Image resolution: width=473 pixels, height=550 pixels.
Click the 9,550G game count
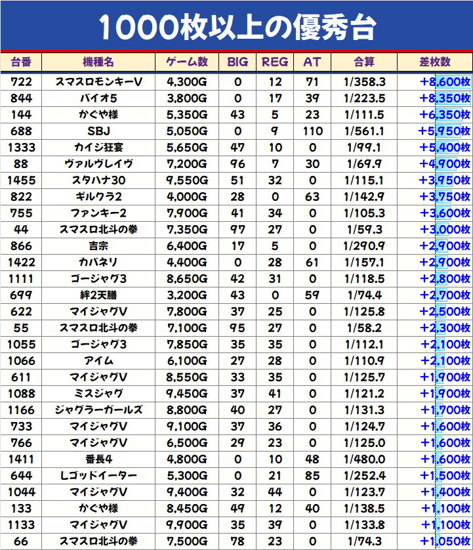coord(187,180)
